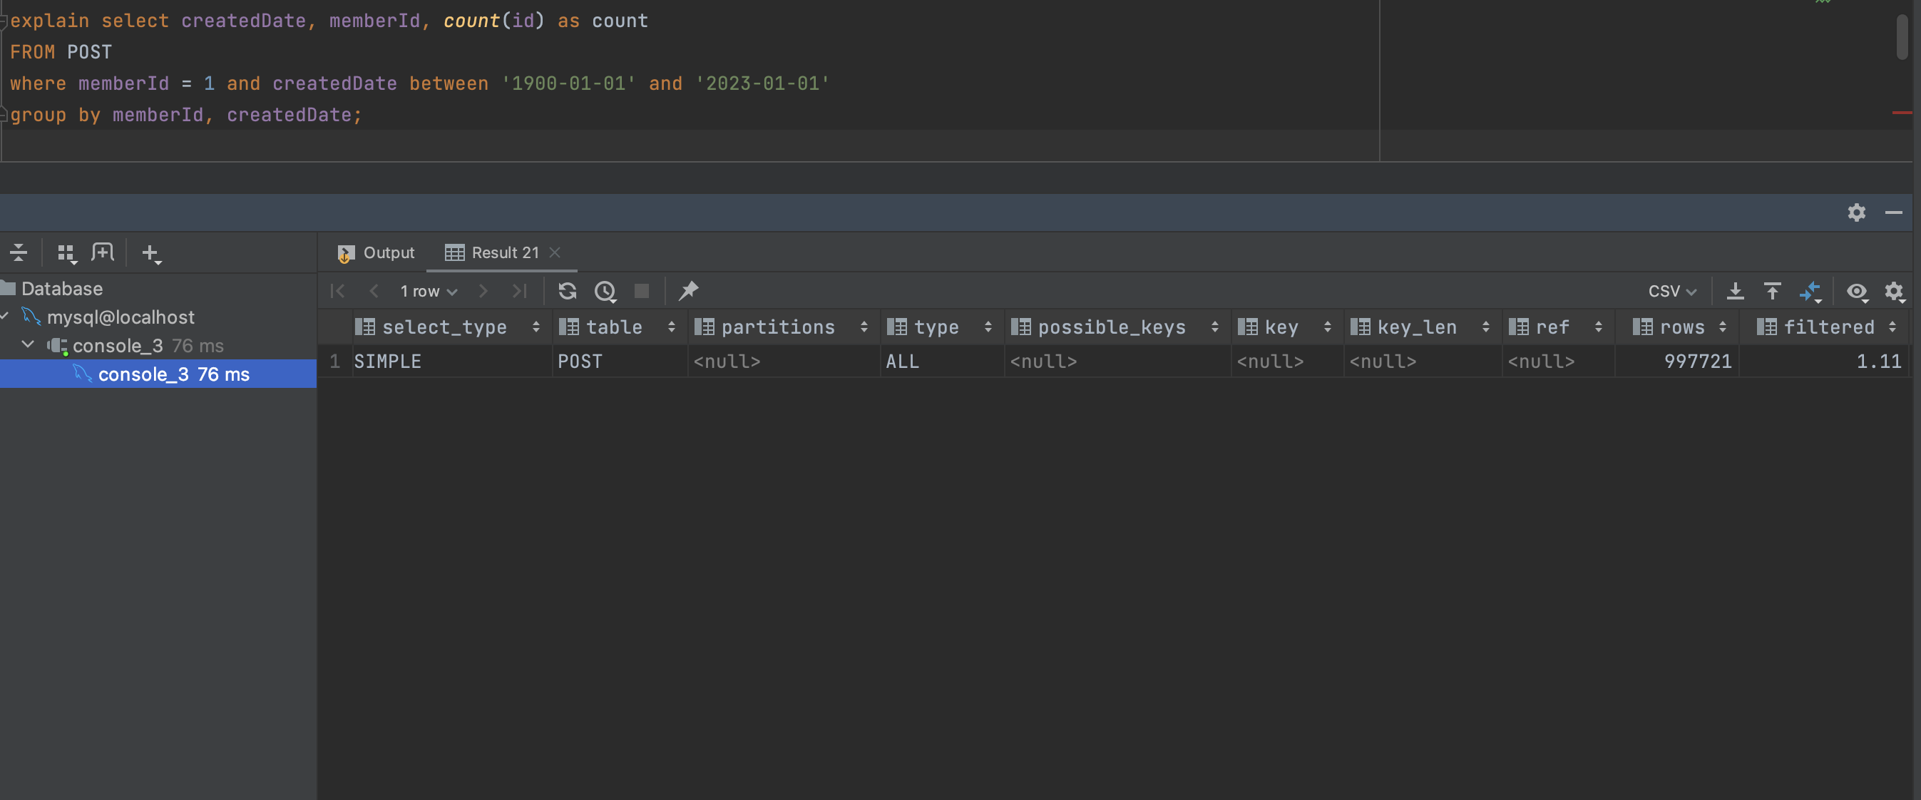The height and width of the screenshot is (800, 1921).
Task: Click the update interval clock icon
Action: [605, 291]
